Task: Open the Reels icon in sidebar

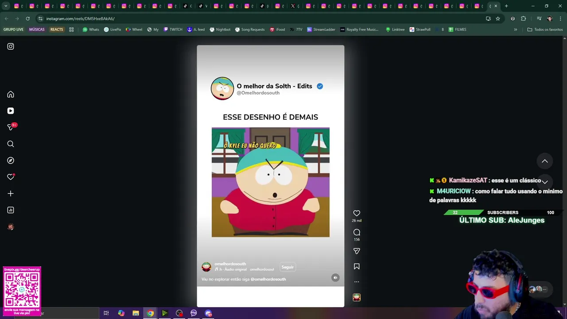Action: tap(11, 111)
